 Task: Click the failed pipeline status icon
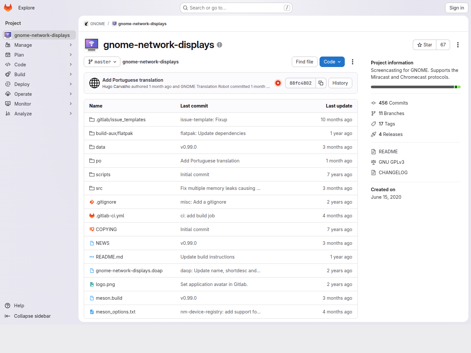pyautogui.click(x=278, y=83)
